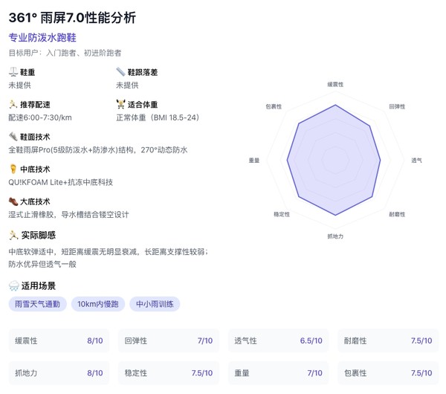This screenshot has width=446, height=394.
Task: Click the 抓地力 8/10 score card
Action: 59,372
